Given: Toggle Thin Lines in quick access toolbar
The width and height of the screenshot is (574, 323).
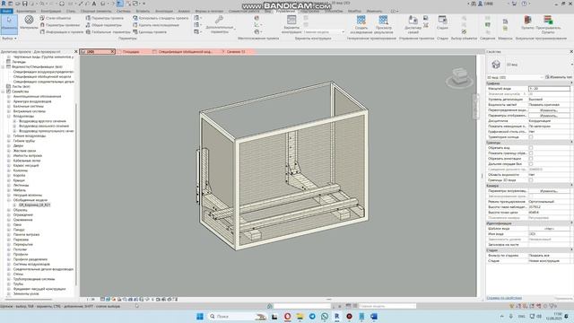Looking at the screenshot, I should click(x=119, y=4).
